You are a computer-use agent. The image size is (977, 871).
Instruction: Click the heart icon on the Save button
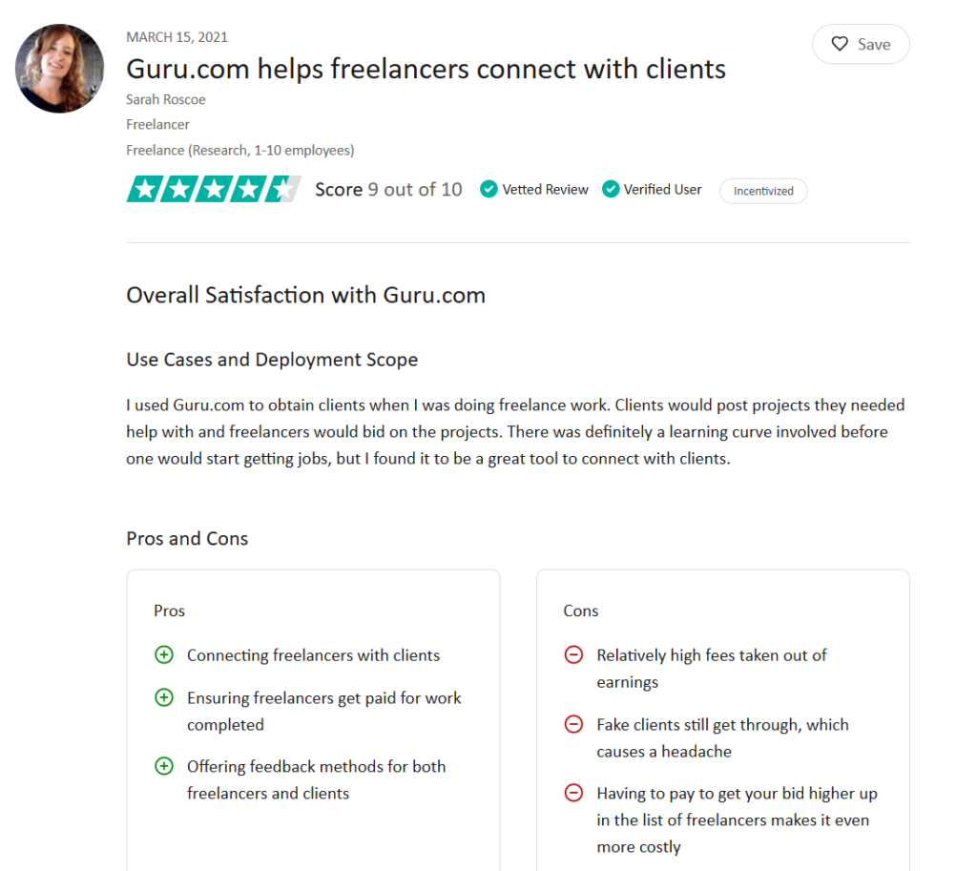pyautogui.click(x=840, y=44)
